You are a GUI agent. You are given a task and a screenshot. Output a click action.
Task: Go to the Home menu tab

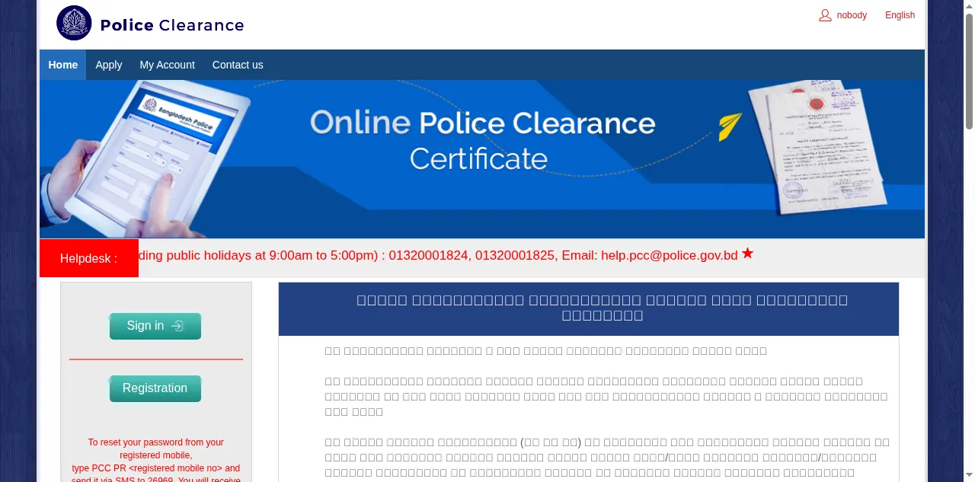(63, 65)
